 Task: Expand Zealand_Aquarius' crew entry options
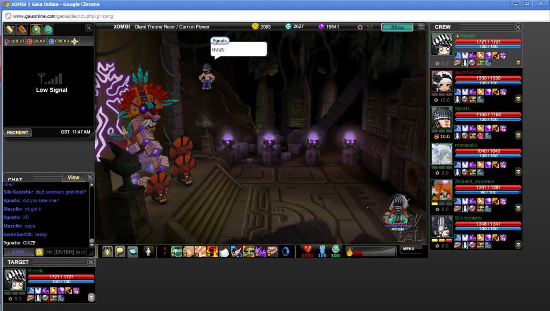click(518, 208)
